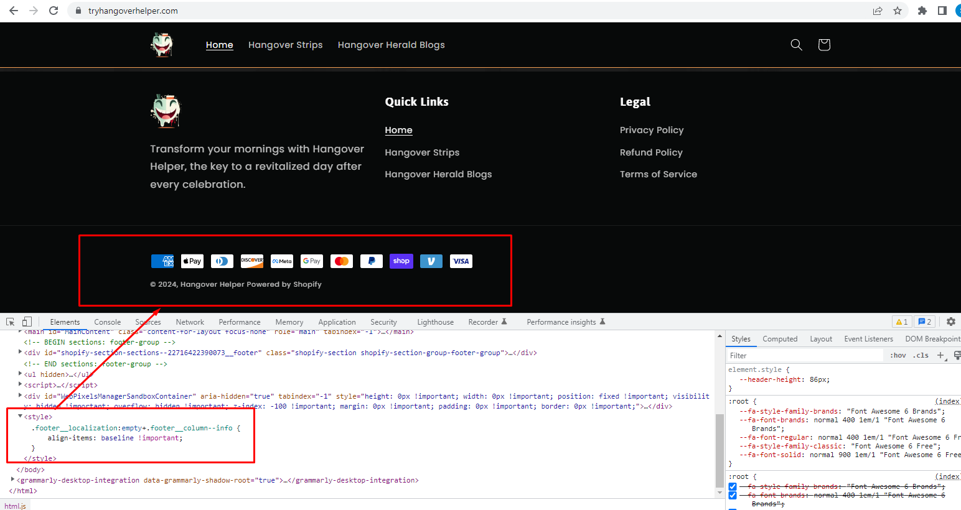Click the Mastercard payment icon
The image size is (961, 510).
(x=342, y=261)
